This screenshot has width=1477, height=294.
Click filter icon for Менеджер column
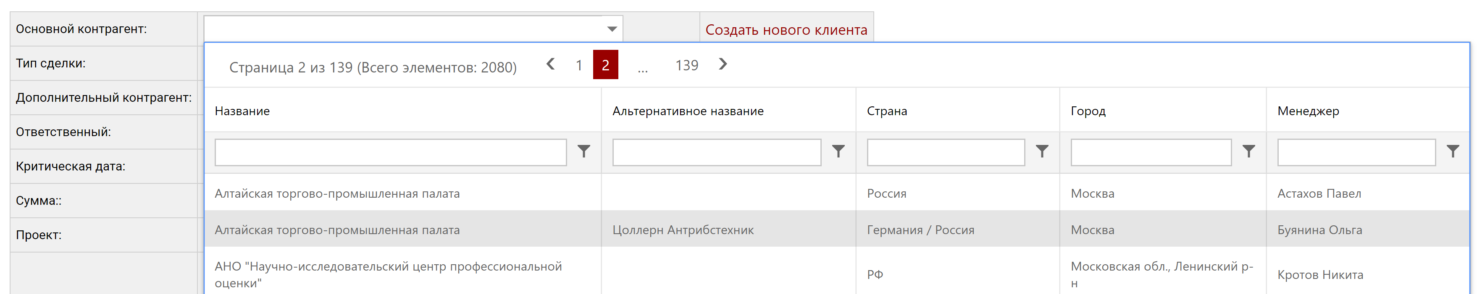[1452, 152]
